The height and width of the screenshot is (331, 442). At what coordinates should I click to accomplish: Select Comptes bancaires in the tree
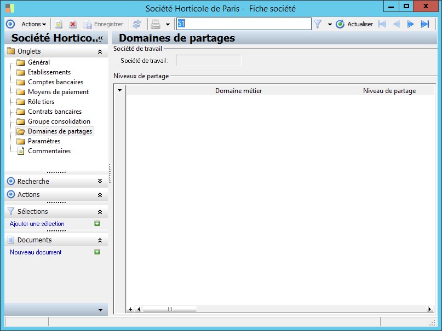[55, 82]
